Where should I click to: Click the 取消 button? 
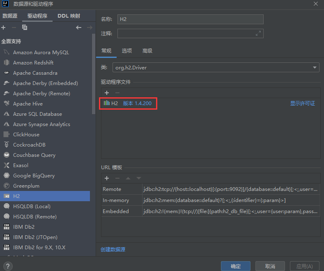pyautogui.click(x=270, y=266)
